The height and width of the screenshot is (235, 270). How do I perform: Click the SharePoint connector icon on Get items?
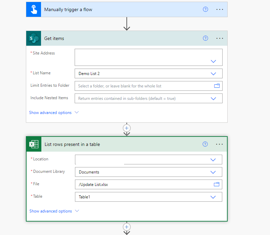click(x=33, y=38)
